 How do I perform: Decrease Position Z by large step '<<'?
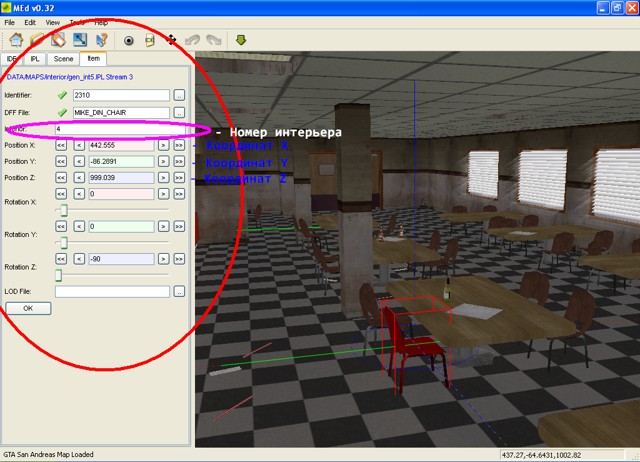(x=61, y=178)
